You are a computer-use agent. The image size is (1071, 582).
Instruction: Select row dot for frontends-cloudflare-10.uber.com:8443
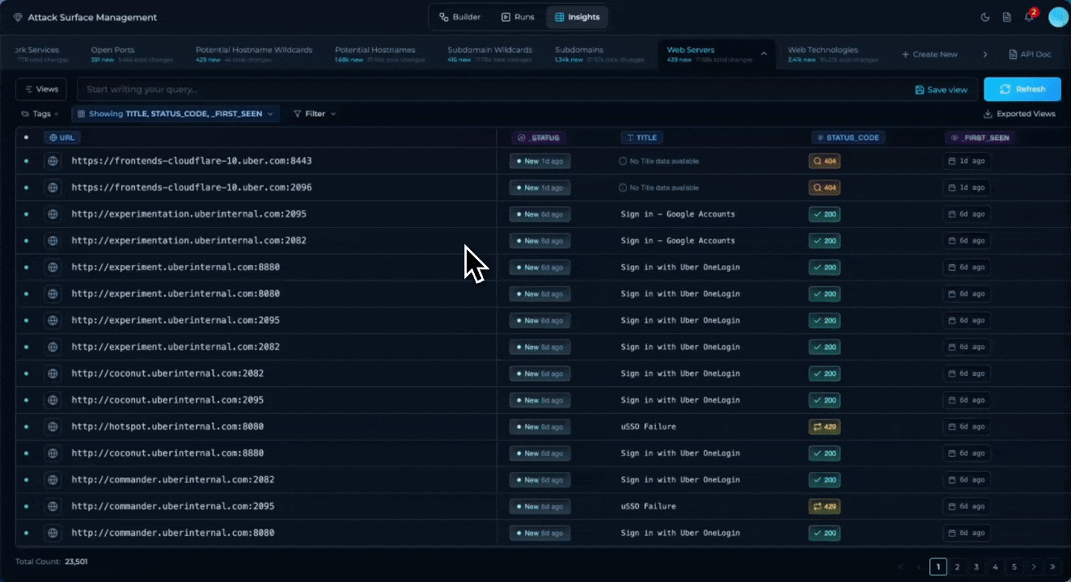(26, 161)
